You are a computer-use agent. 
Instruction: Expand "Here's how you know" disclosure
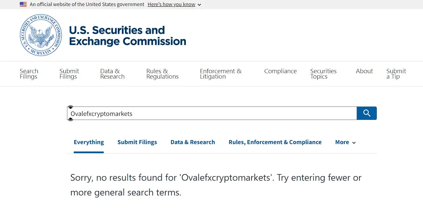click(x=174, y=4)
